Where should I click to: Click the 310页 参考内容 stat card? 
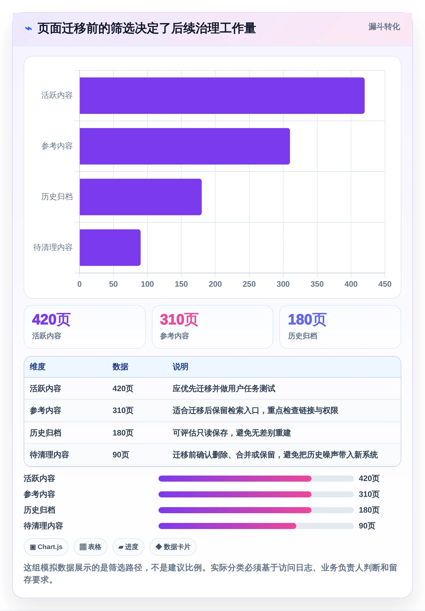[212, 327]
